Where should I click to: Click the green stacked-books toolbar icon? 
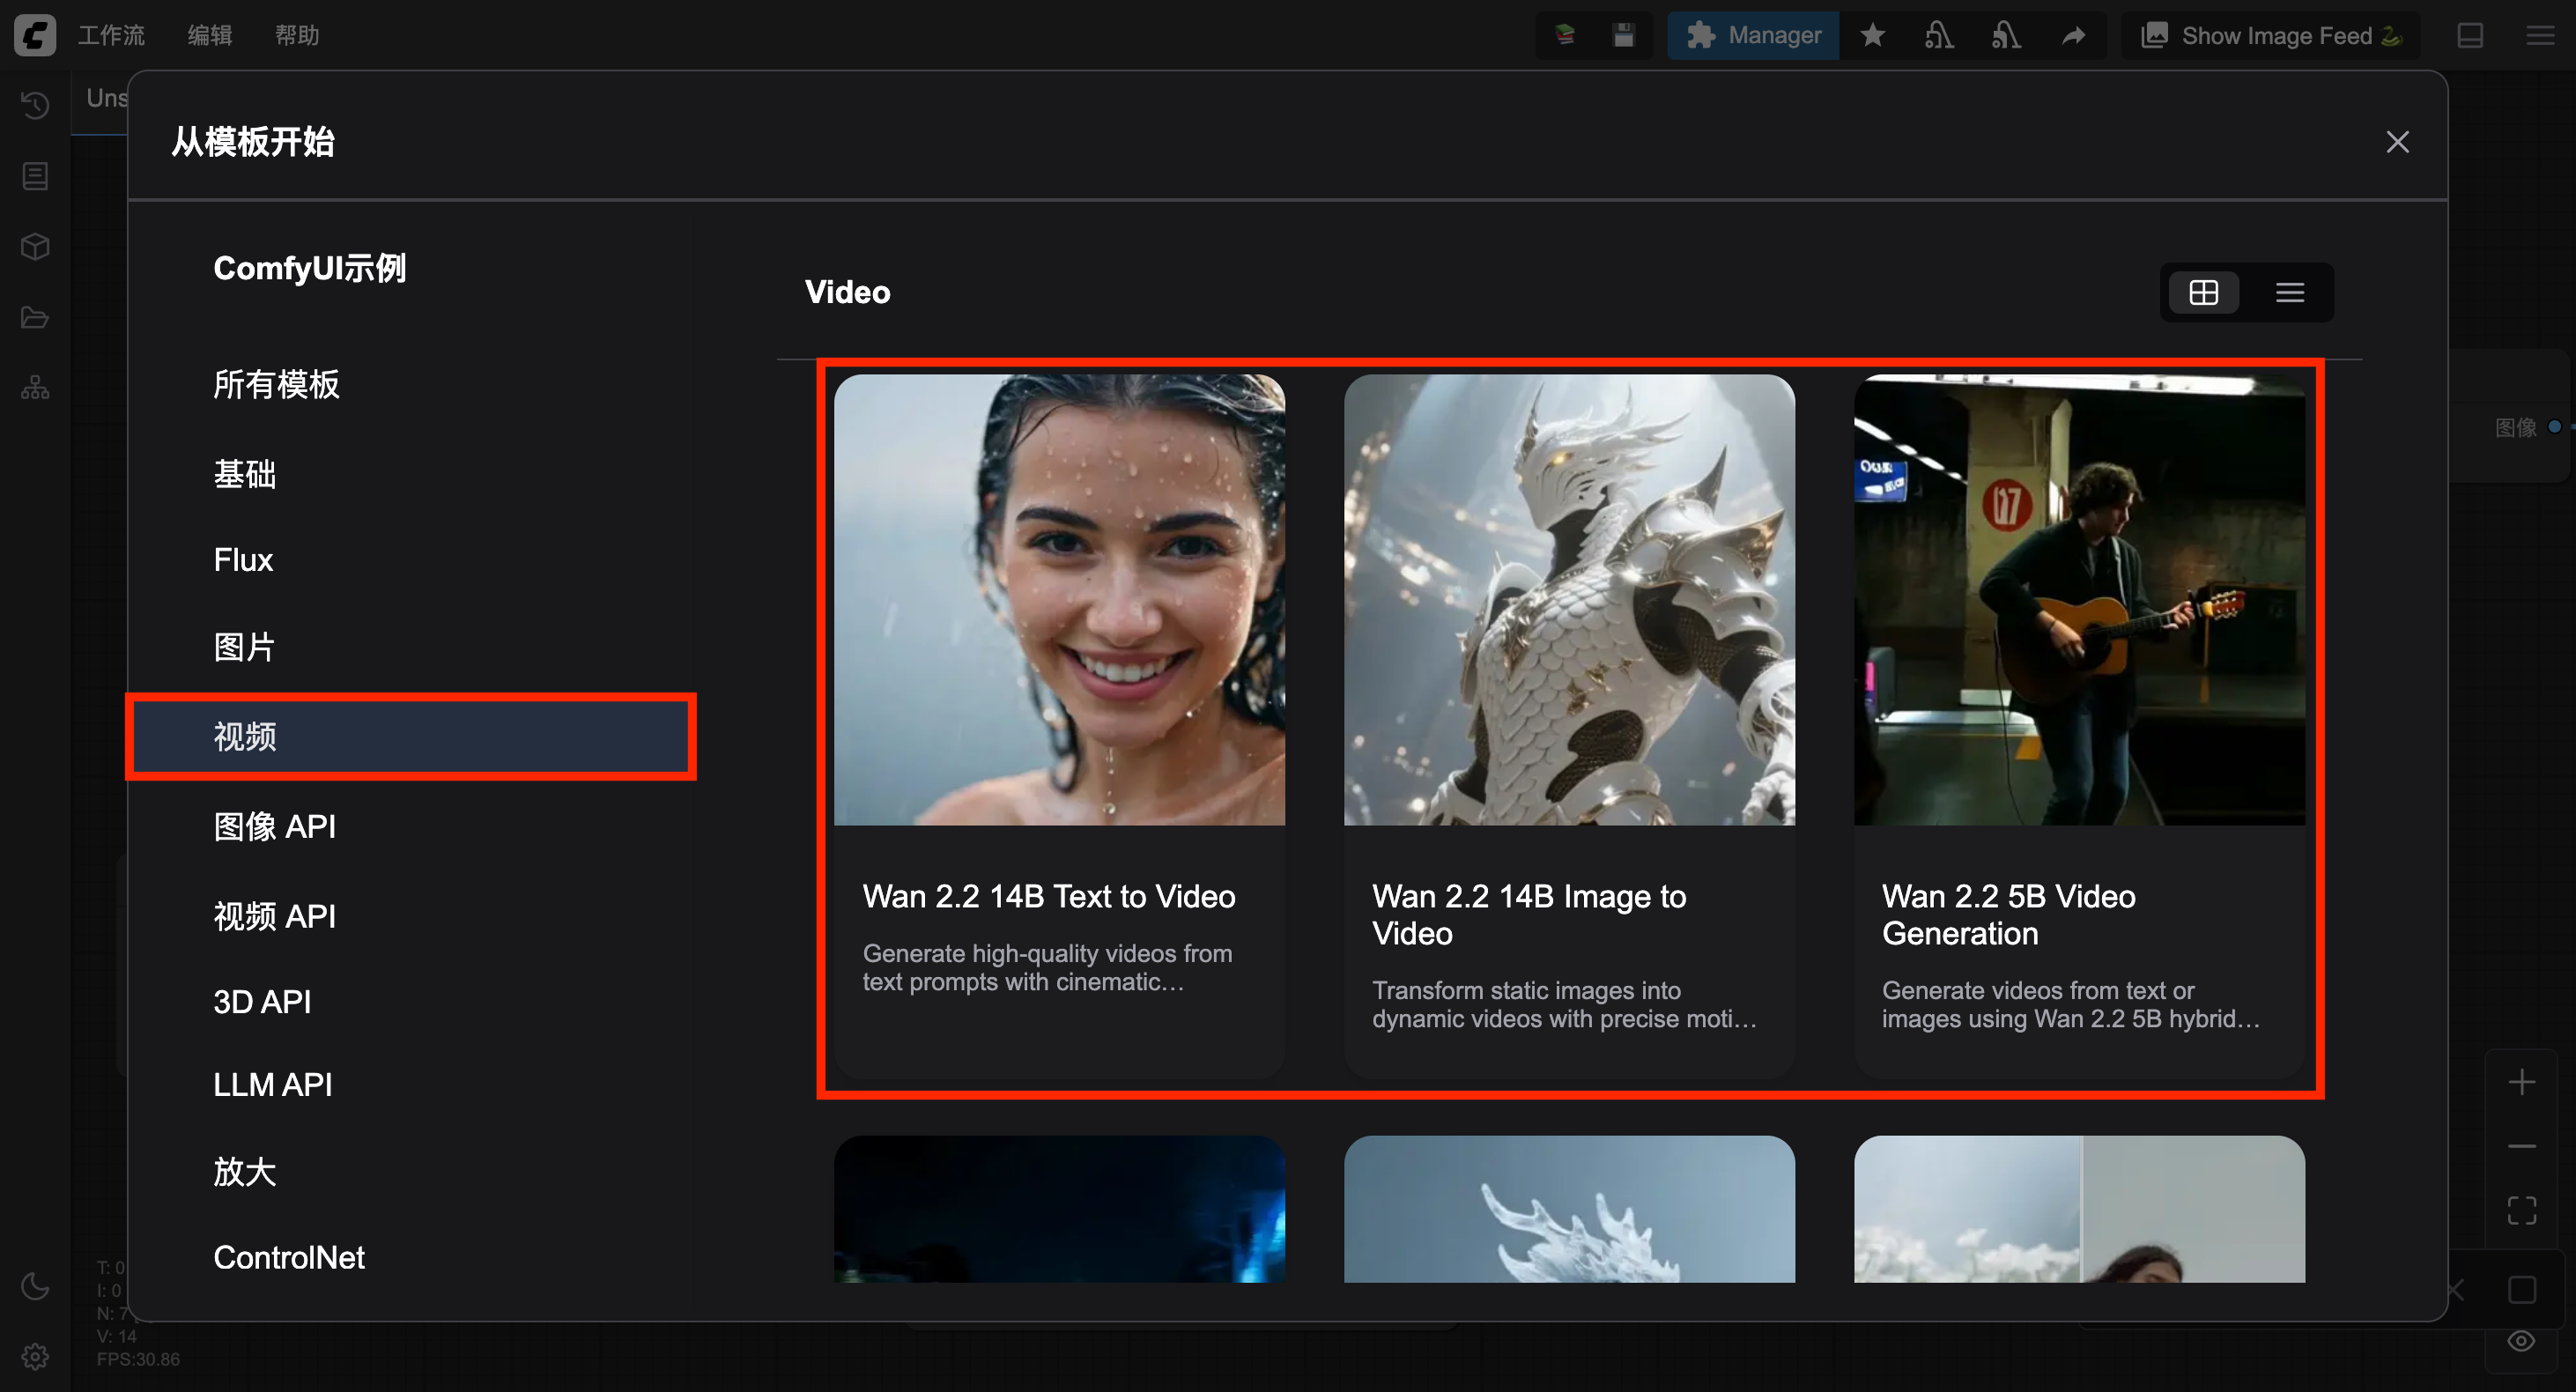1565,35
